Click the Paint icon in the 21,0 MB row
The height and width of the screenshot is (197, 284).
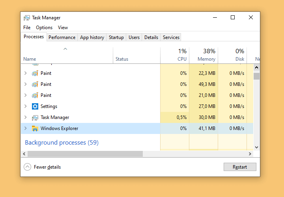pyautogui.click(x=35, y=95)
